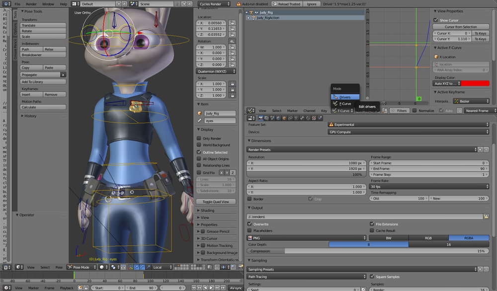Lock the X location field padlock

[233, 23]
